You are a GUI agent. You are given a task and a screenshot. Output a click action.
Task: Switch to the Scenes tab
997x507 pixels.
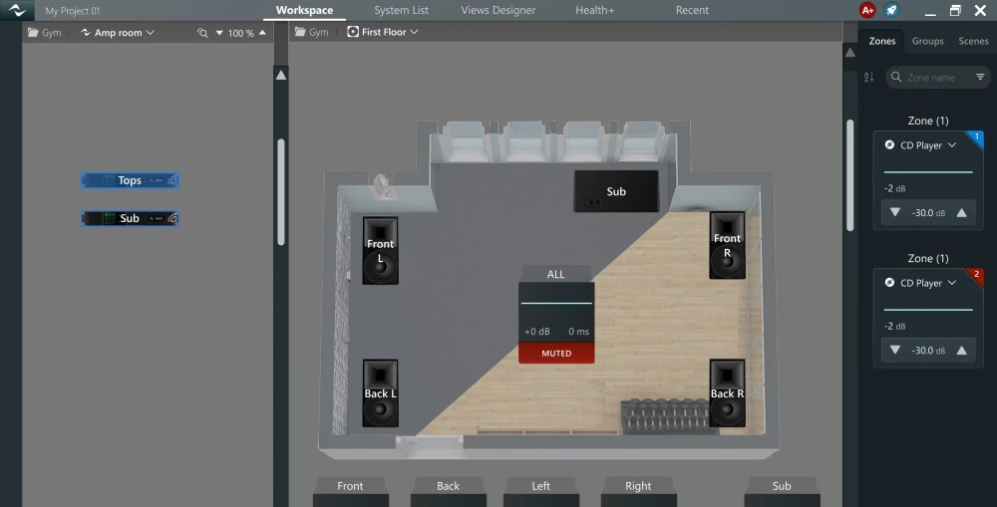[973, 41]
